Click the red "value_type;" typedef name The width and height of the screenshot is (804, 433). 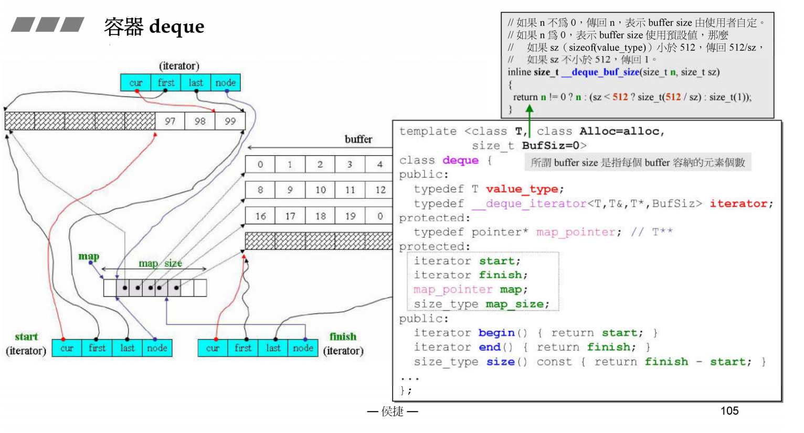pos(525,189)
